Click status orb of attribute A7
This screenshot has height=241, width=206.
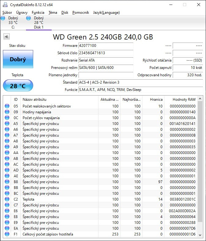7,135
